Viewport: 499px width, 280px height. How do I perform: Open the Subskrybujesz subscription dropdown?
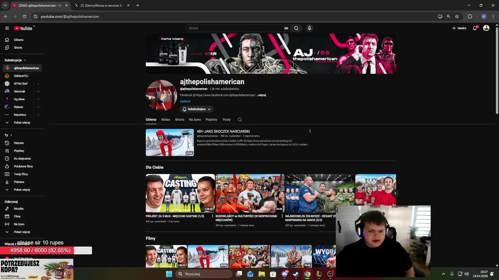(x=197, y=109)
